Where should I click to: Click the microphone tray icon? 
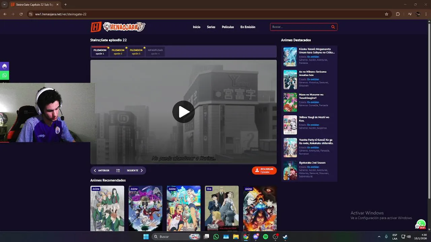click(386, 237)
